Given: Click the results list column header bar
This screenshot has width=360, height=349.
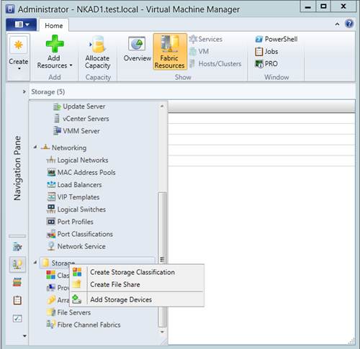Looking at the screenshot, I should (261, 106).
